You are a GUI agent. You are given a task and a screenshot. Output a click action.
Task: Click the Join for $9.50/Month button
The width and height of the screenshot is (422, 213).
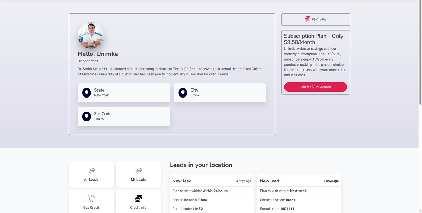315,87
